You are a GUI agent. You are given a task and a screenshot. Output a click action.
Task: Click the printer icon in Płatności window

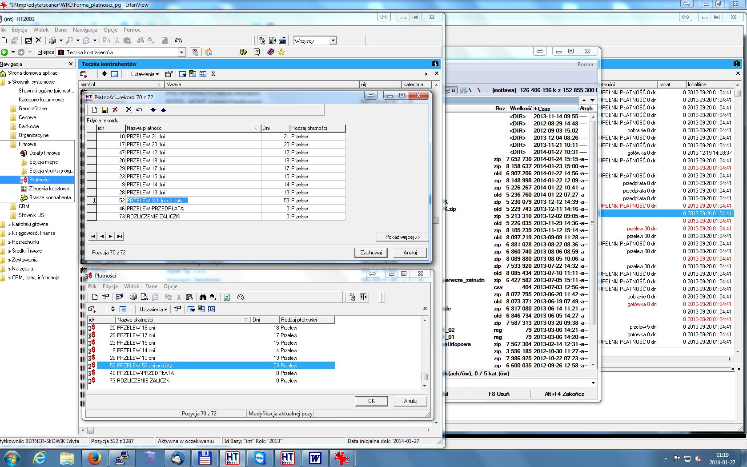(x=133, y=297)
